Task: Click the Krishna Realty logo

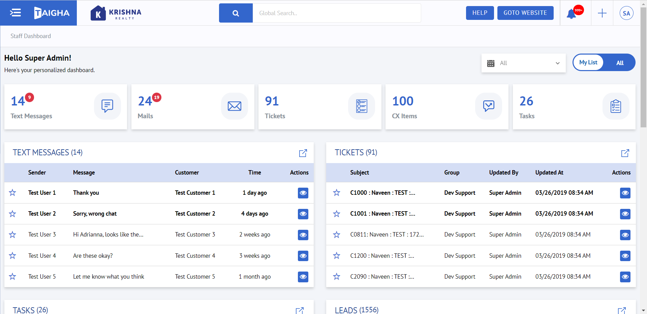Action: [x=116, y=13]
